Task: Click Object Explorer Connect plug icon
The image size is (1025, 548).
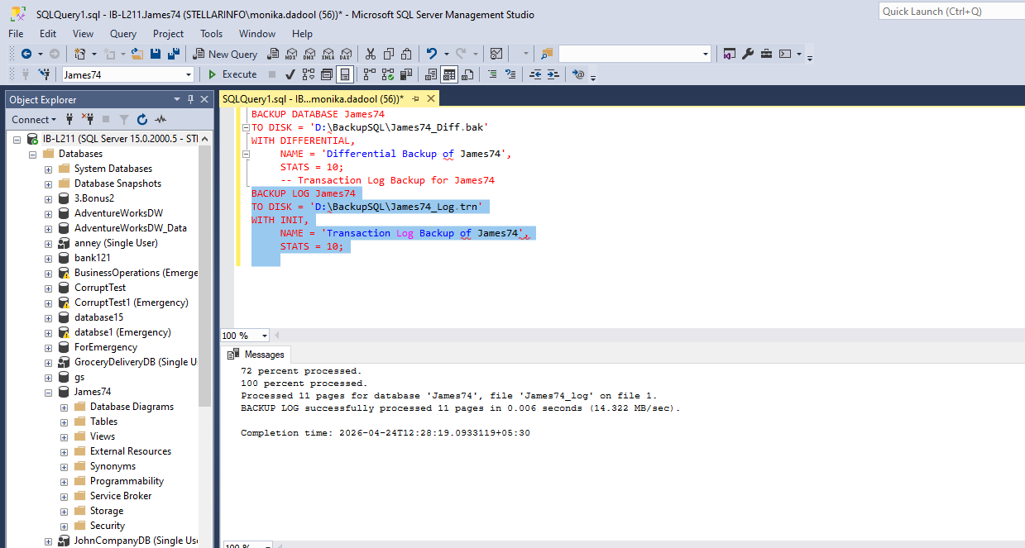Action: (69, 120)
